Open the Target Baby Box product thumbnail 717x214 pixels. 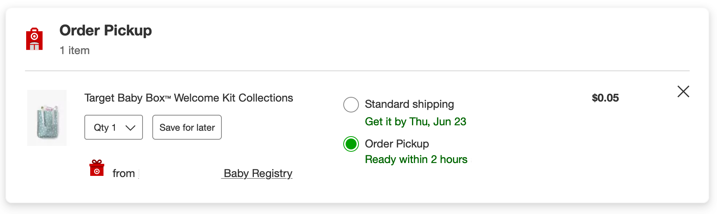tap(47, 118)
